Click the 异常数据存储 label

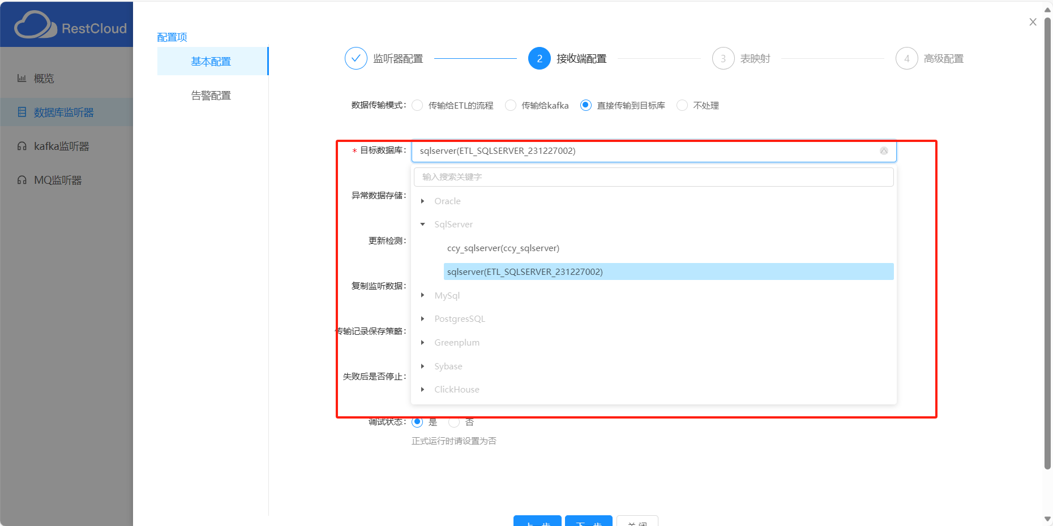click(378, 196)
